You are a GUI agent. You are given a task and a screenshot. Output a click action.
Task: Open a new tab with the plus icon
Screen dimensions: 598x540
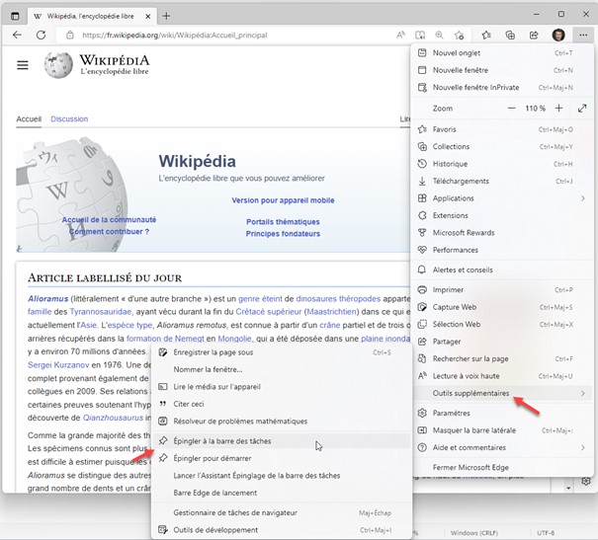click(166, 16)
